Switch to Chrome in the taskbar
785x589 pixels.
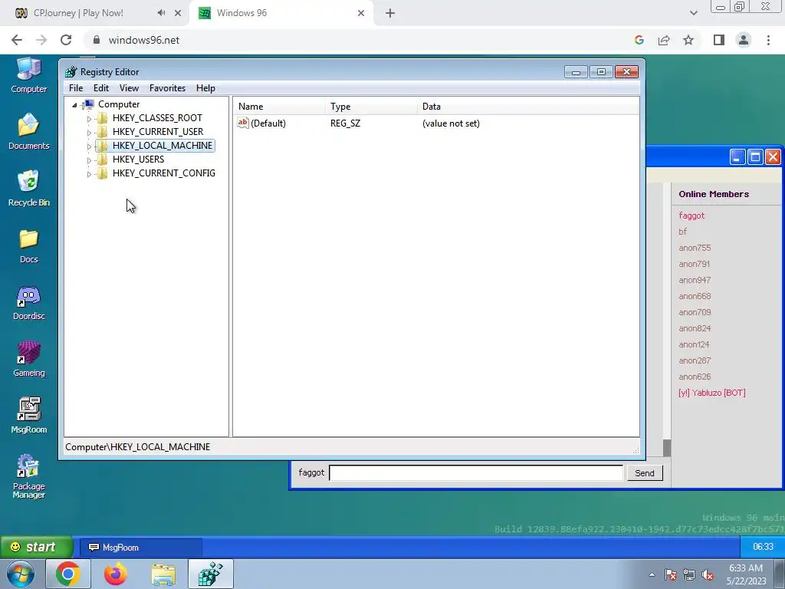coord(68,574)
